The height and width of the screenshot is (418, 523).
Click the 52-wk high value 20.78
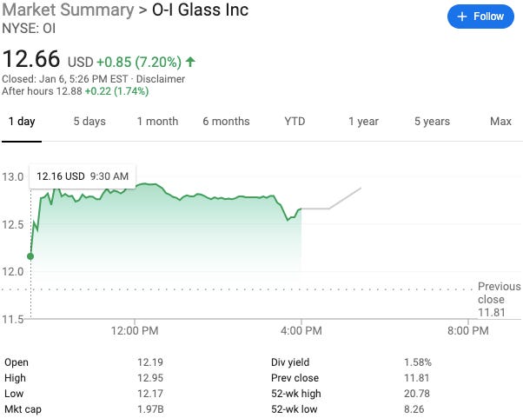point(417,394)
